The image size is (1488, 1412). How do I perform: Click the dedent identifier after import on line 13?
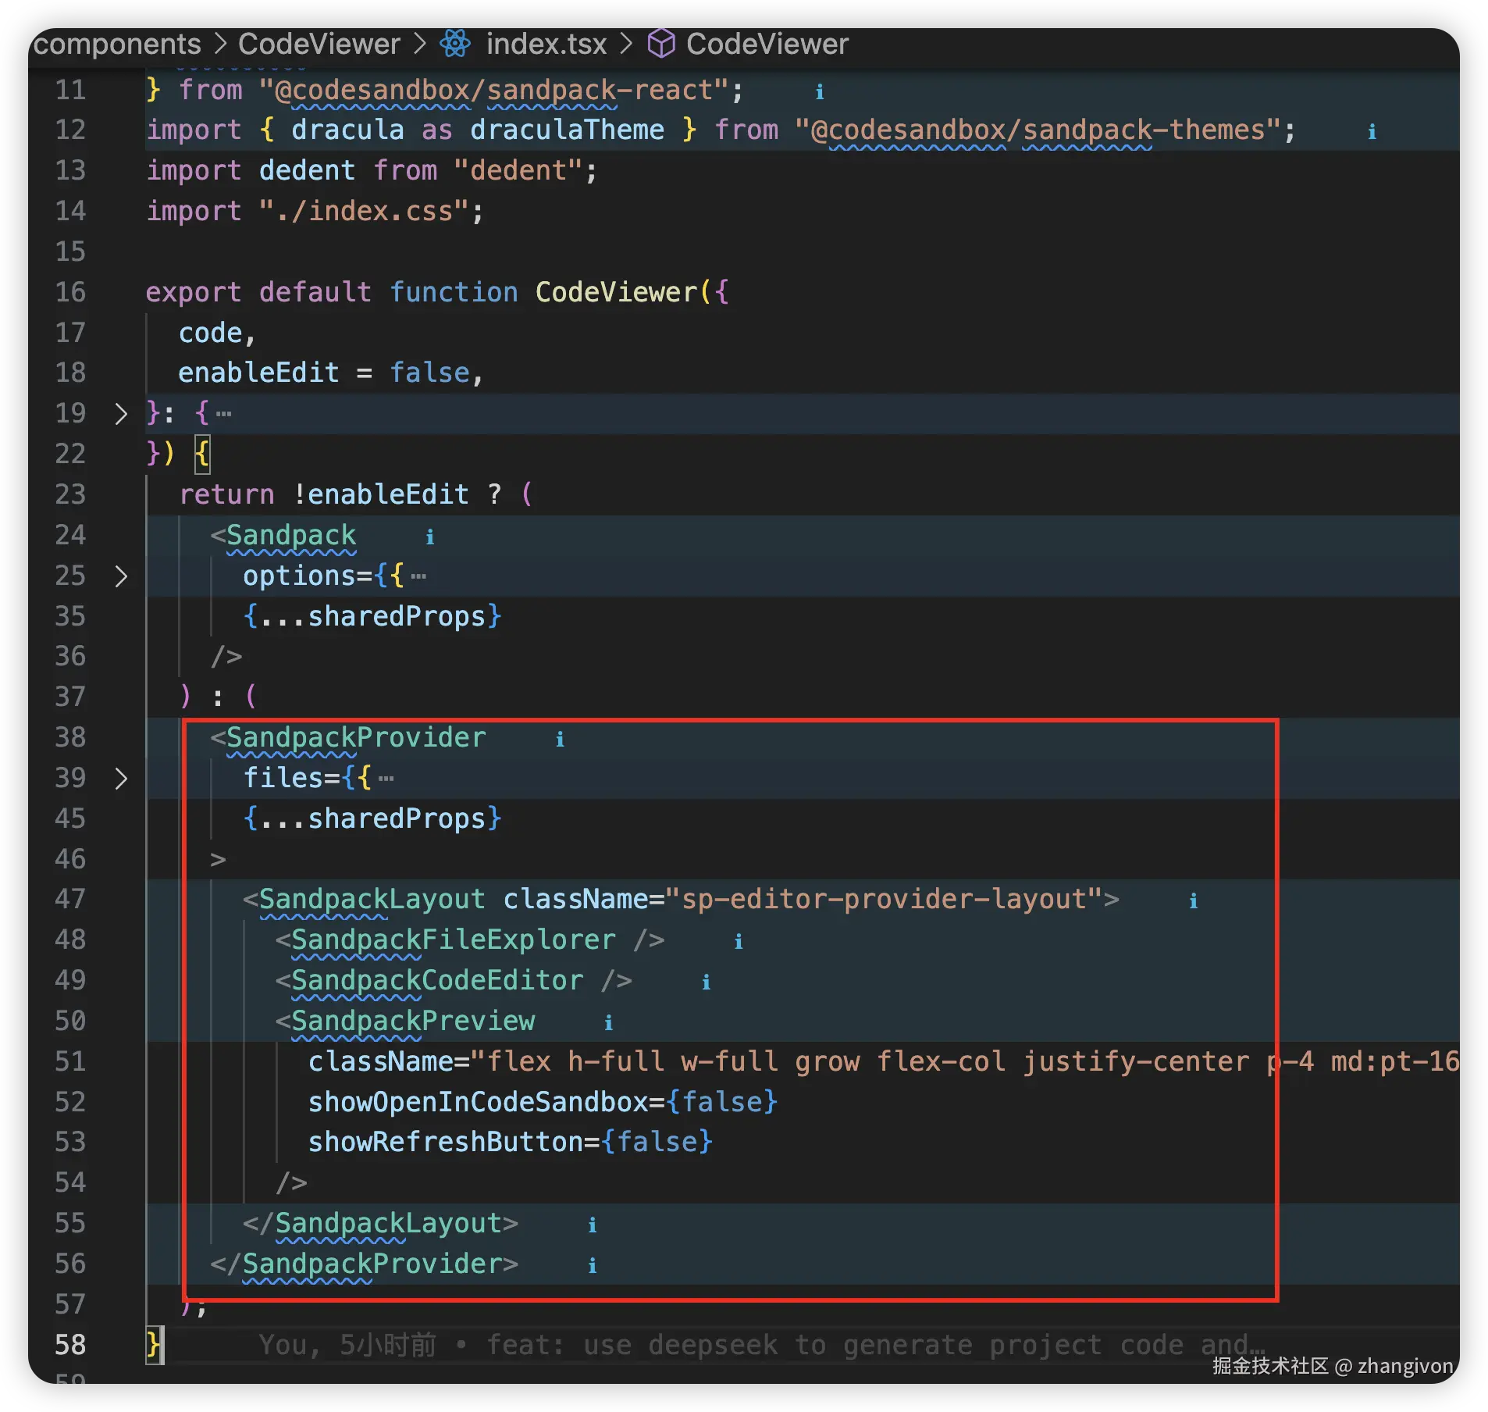(x=307, y=170)
